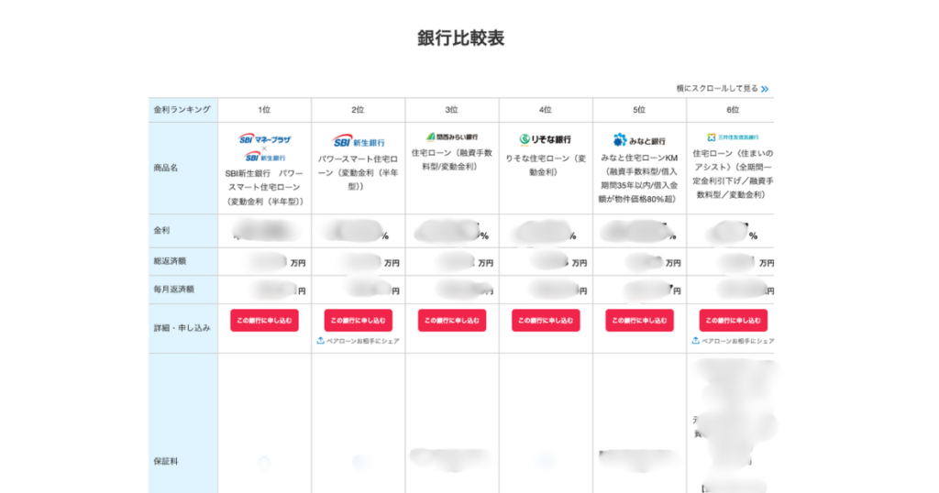Apply to 関西みらい銀行 loan in rank 3 column
Image resolution: width=939 pixels, height=493 pixels.
[452, 320]
